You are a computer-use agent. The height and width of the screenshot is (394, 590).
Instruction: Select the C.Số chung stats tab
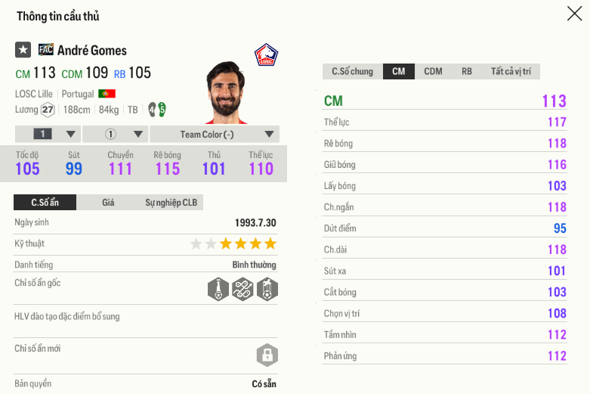[x=352, y=72]
